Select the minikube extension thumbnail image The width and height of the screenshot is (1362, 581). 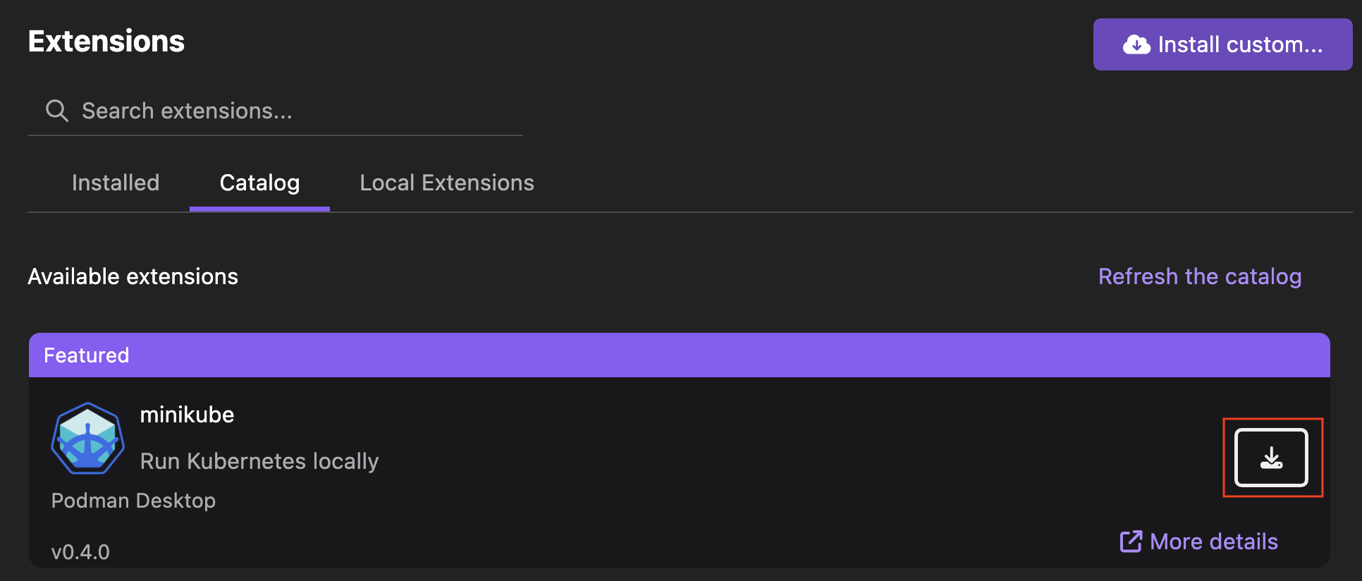coord(87,438)
